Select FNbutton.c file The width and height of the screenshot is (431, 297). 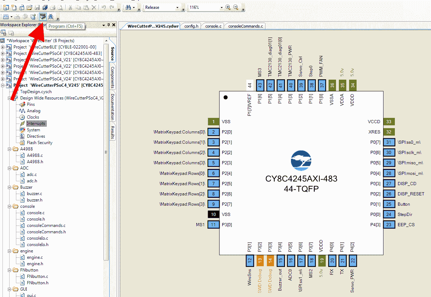(x=38, y=276)
